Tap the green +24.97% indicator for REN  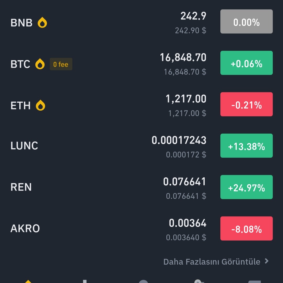(246, 187)
